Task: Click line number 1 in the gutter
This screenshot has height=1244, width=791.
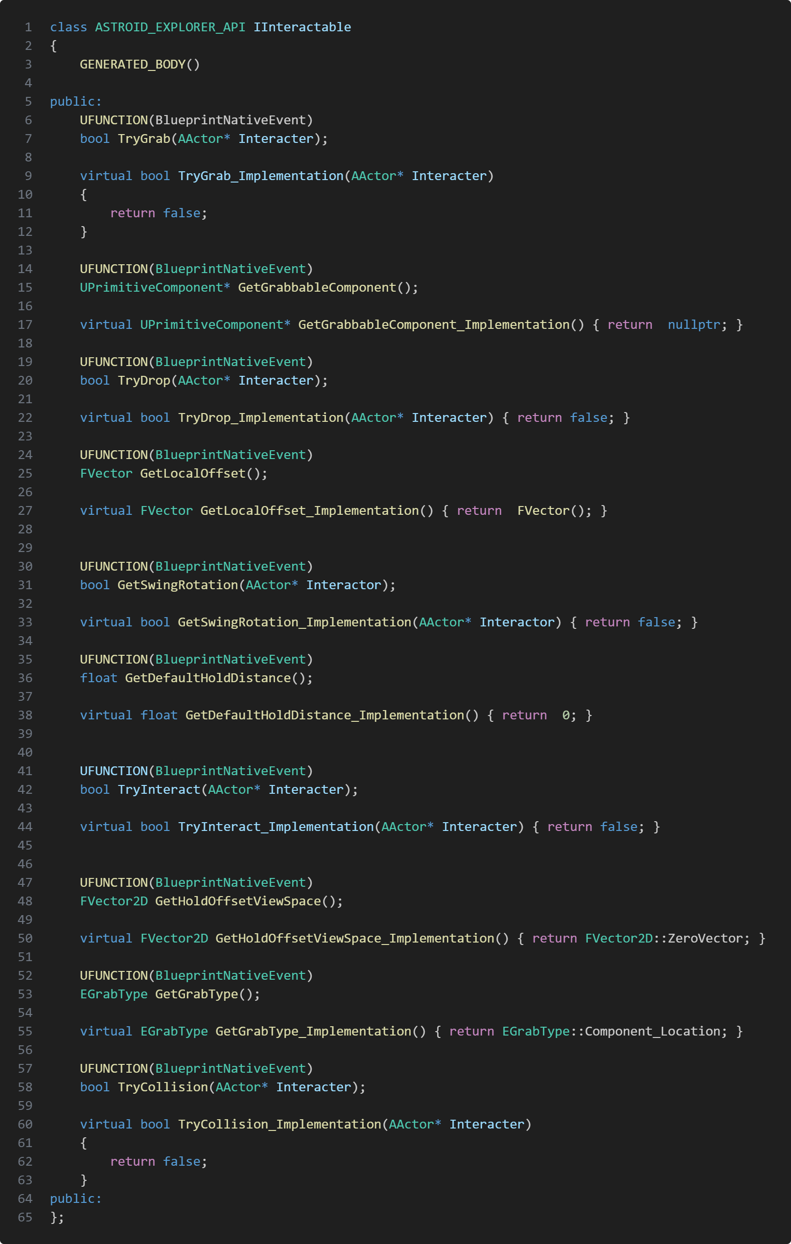Action: (x=28, y=27)
